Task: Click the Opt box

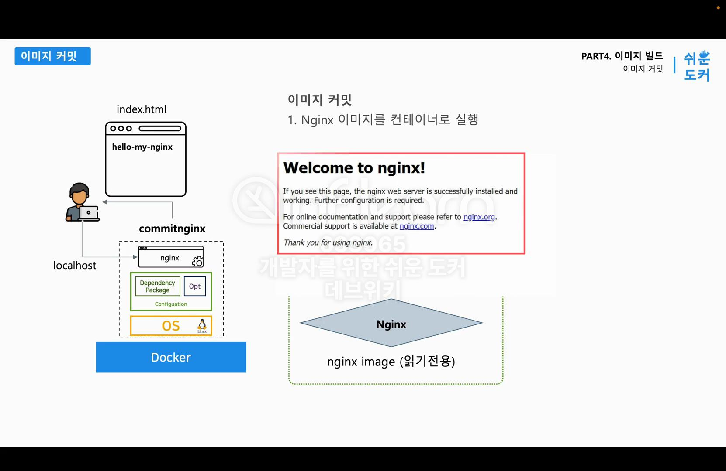Action: 195,287
